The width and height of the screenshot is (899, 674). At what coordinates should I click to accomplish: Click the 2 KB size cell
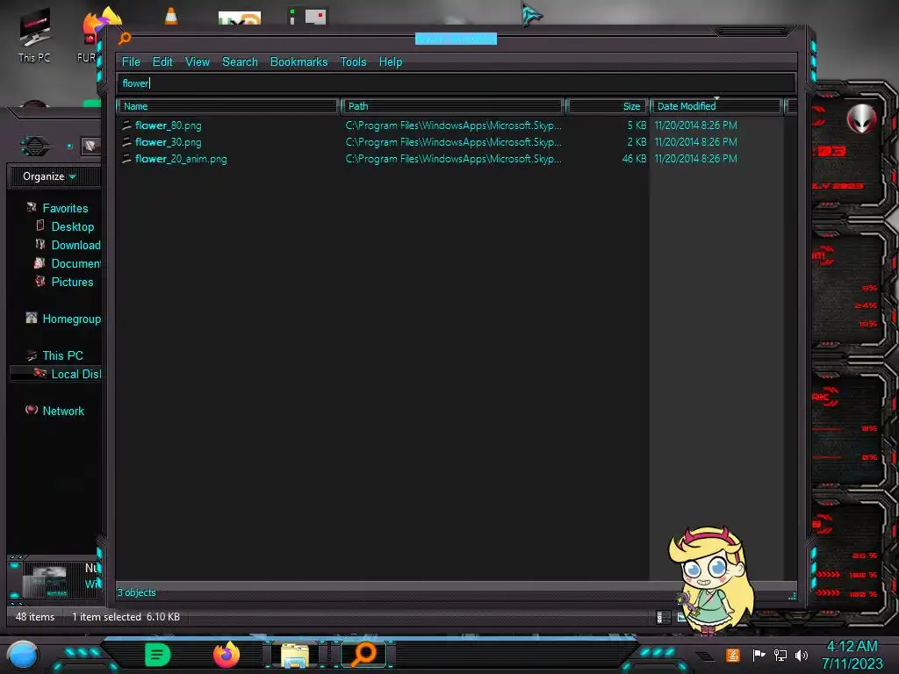click(636, 142)
